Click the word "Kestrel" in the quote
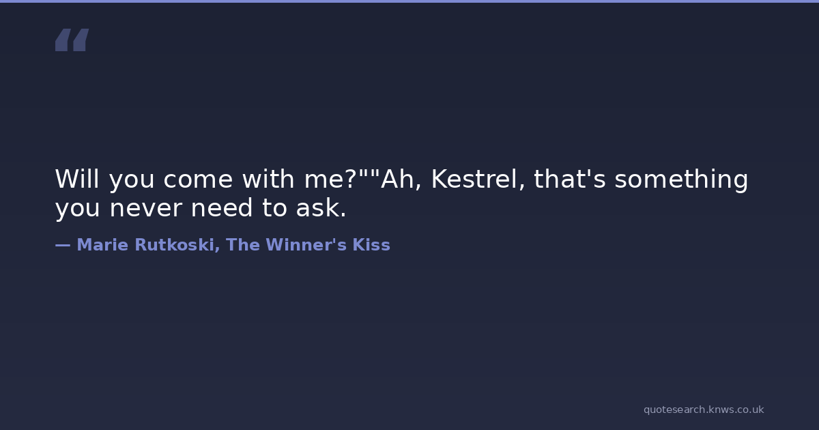 coord(478,180)
